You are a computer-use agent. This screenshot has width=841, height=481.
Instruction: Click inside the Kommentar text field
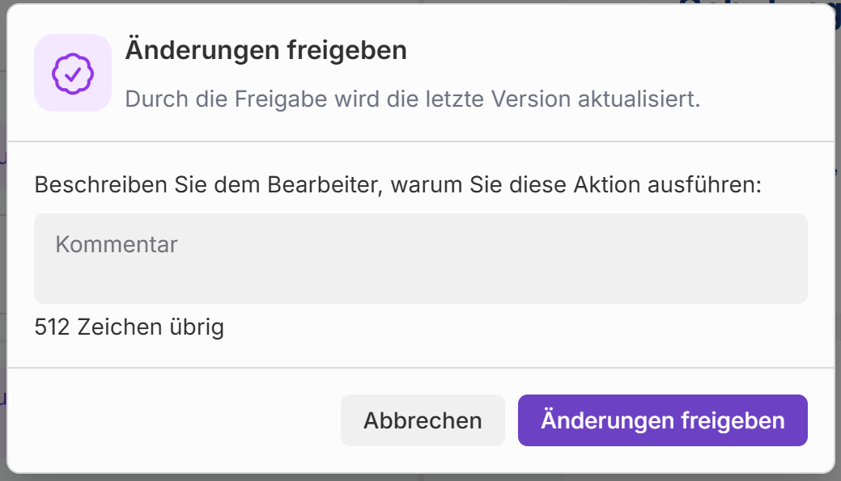pos(420,258)
